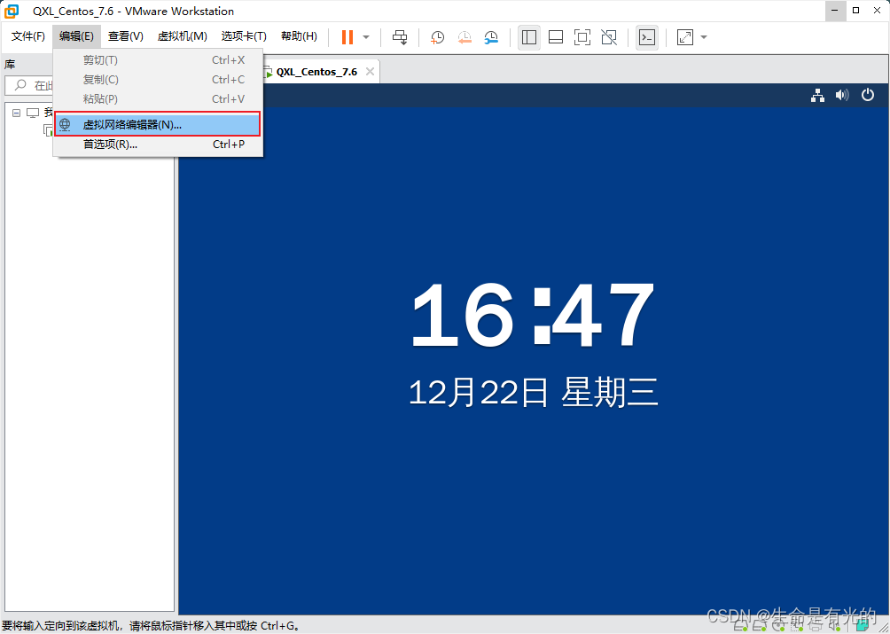Send Ctrl+Alt+Del to the guest
Viewport: 890px width, 634px height.
399,37
